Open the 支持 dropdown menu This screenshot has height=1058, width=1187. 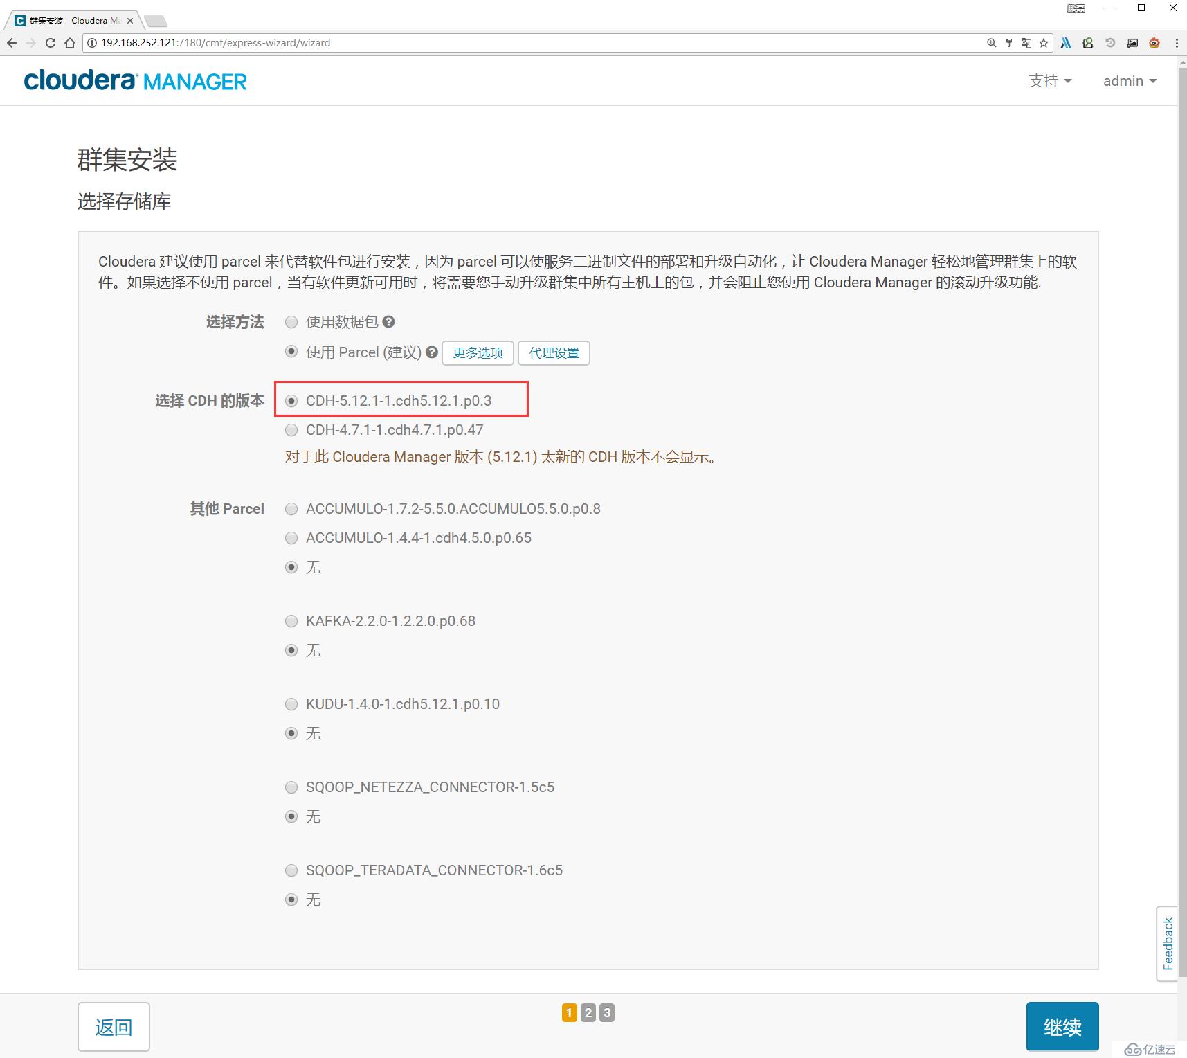click(1050, 81)
